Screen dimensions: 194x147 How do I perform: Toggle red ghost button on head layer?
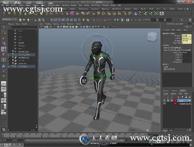tap(175, 101)
